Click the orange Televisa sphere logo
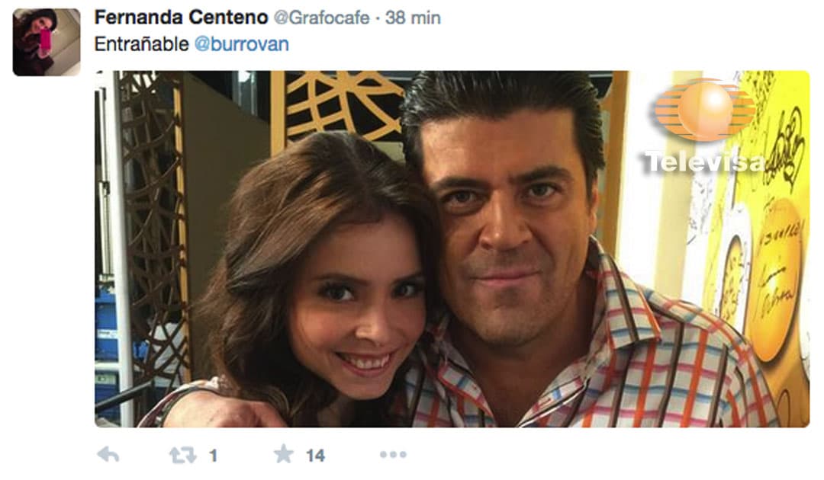 705,110
